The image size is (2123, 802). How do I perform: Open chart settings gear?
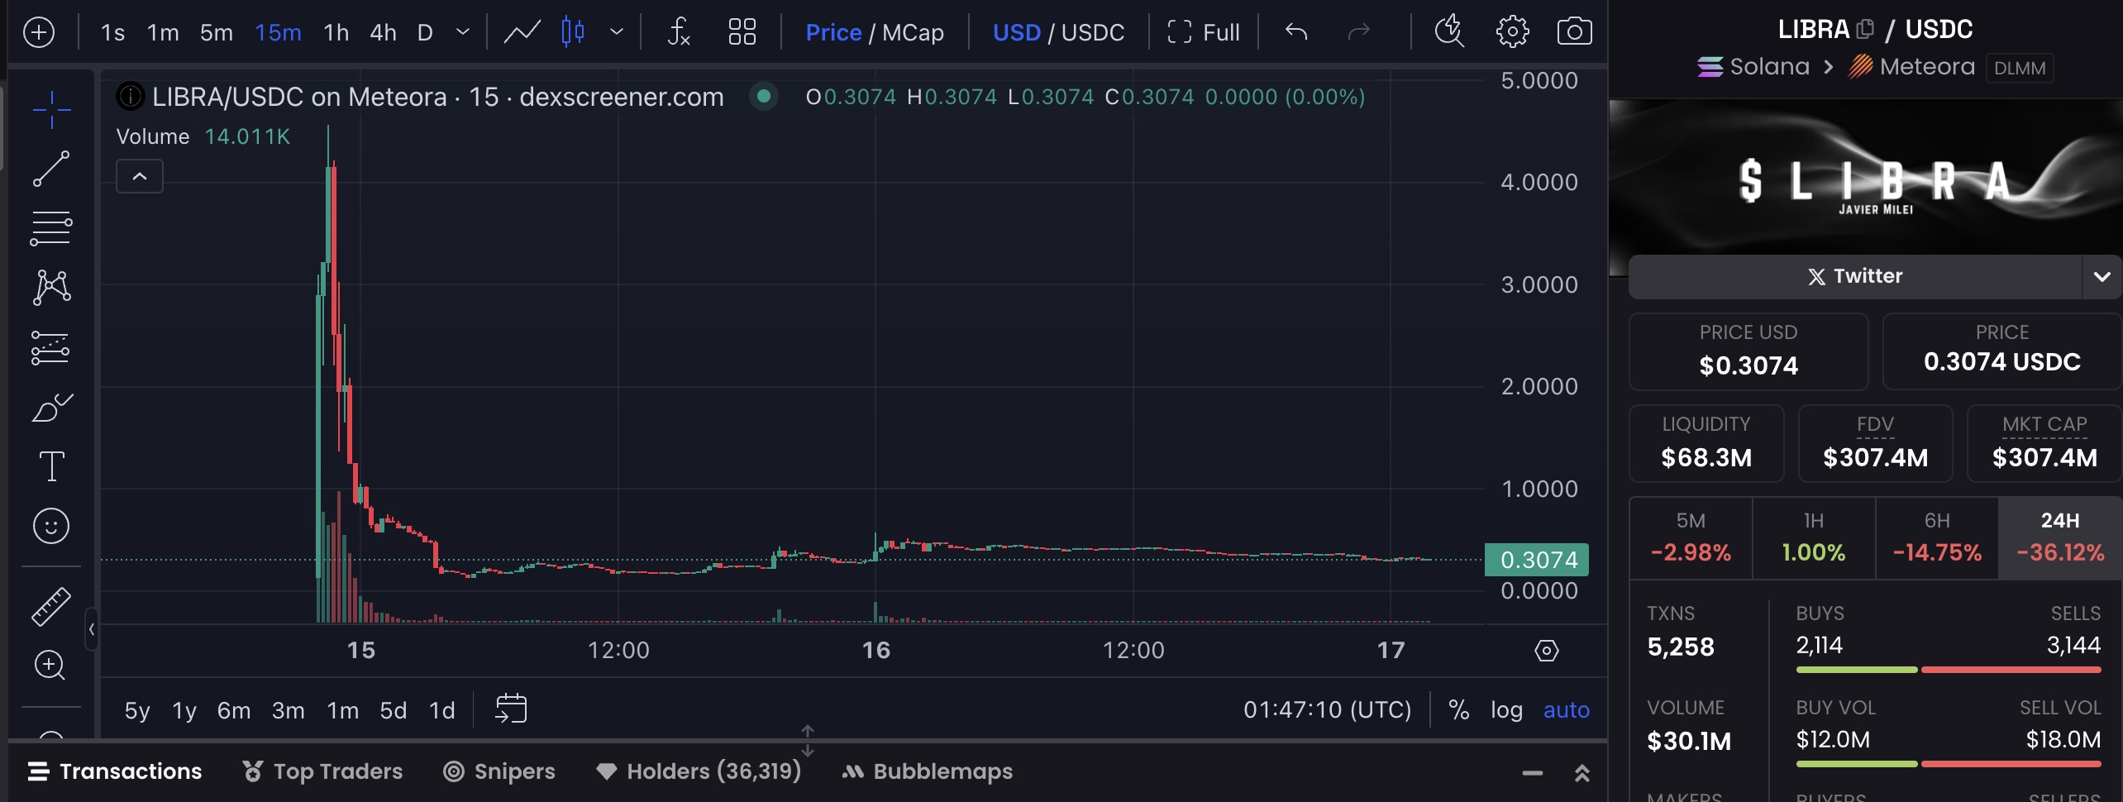tap(1512, 32)
